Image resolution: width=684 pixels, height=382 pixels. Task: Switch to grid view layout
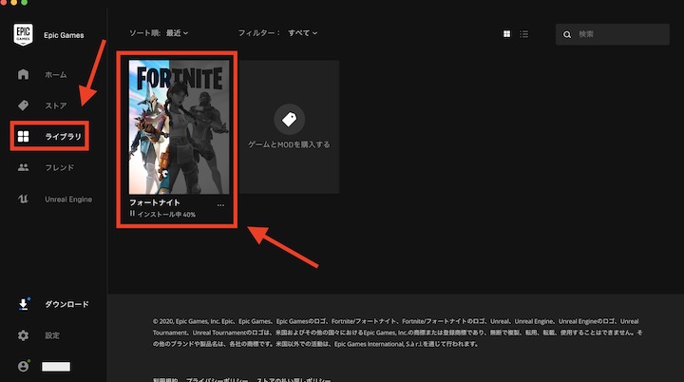tap(506, 33)
